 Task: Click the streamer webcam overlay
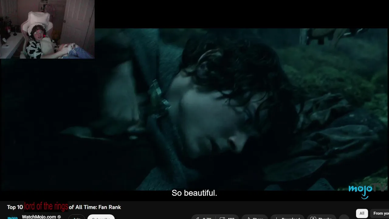click(x=47, y=29)
